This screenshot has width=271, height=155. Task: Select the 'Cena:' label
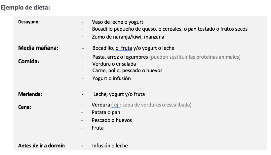[24, 107]
